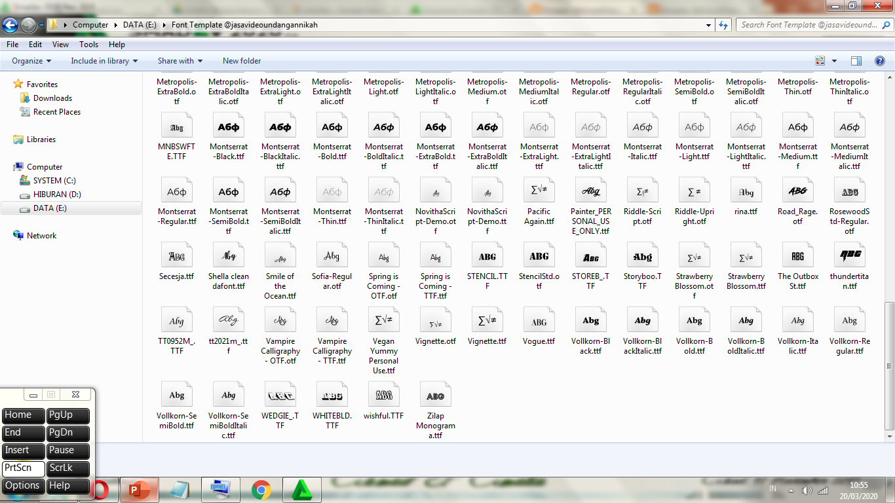Screen dimensions: 895x503
Task: Select the Montserrat-Bold.ttf file icon
Action: (332, 126)
